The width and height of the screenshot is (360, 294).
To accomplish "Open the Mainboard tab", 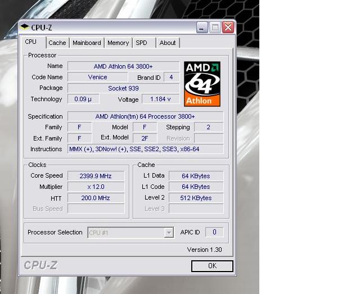I will click(x=87, y=43).
